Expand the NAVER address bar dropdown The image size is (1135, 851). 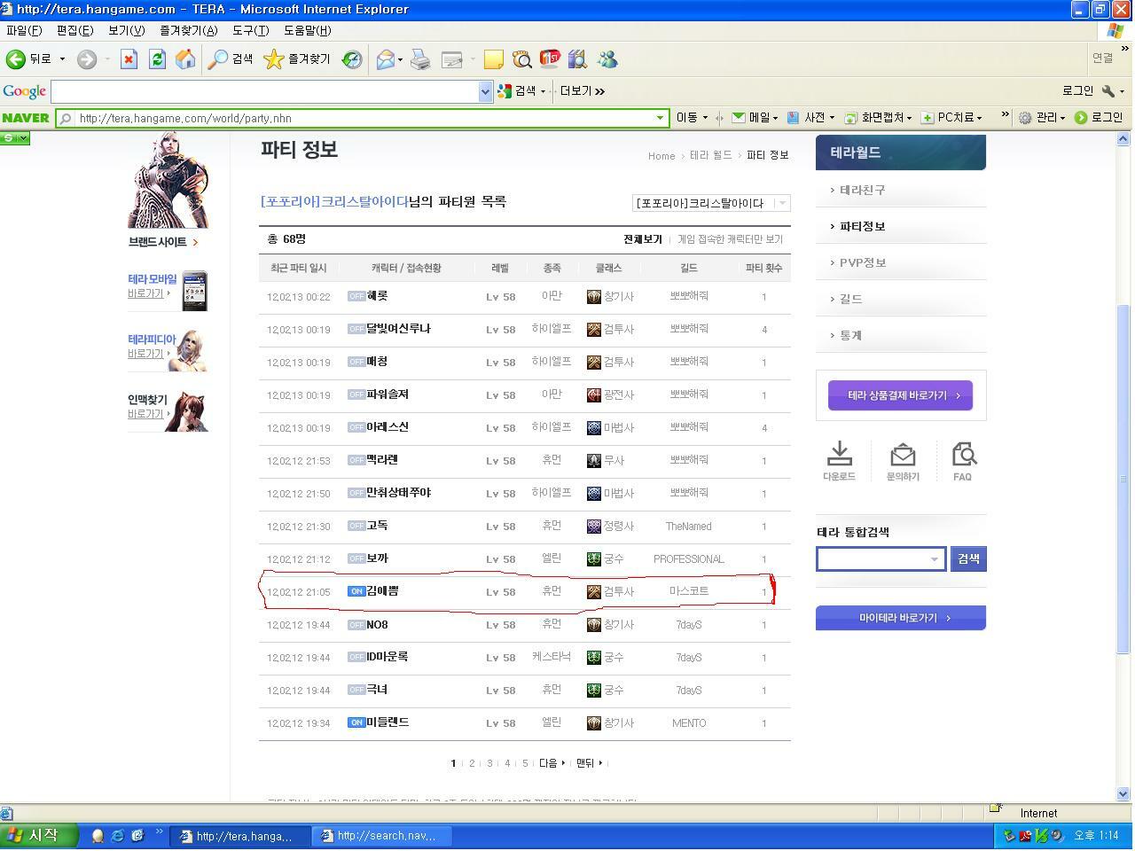pyautogui.click(x=660, y=118)
